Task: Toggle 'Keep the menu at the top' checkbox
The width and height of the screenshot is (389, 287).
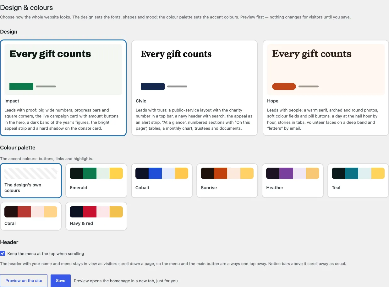Action: click(x=3, y=253)
